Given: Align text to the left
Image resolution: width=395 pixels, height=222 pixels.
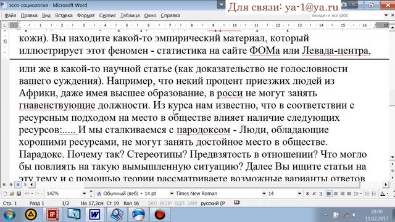Looking at the screenshot, I should [329, 194].
